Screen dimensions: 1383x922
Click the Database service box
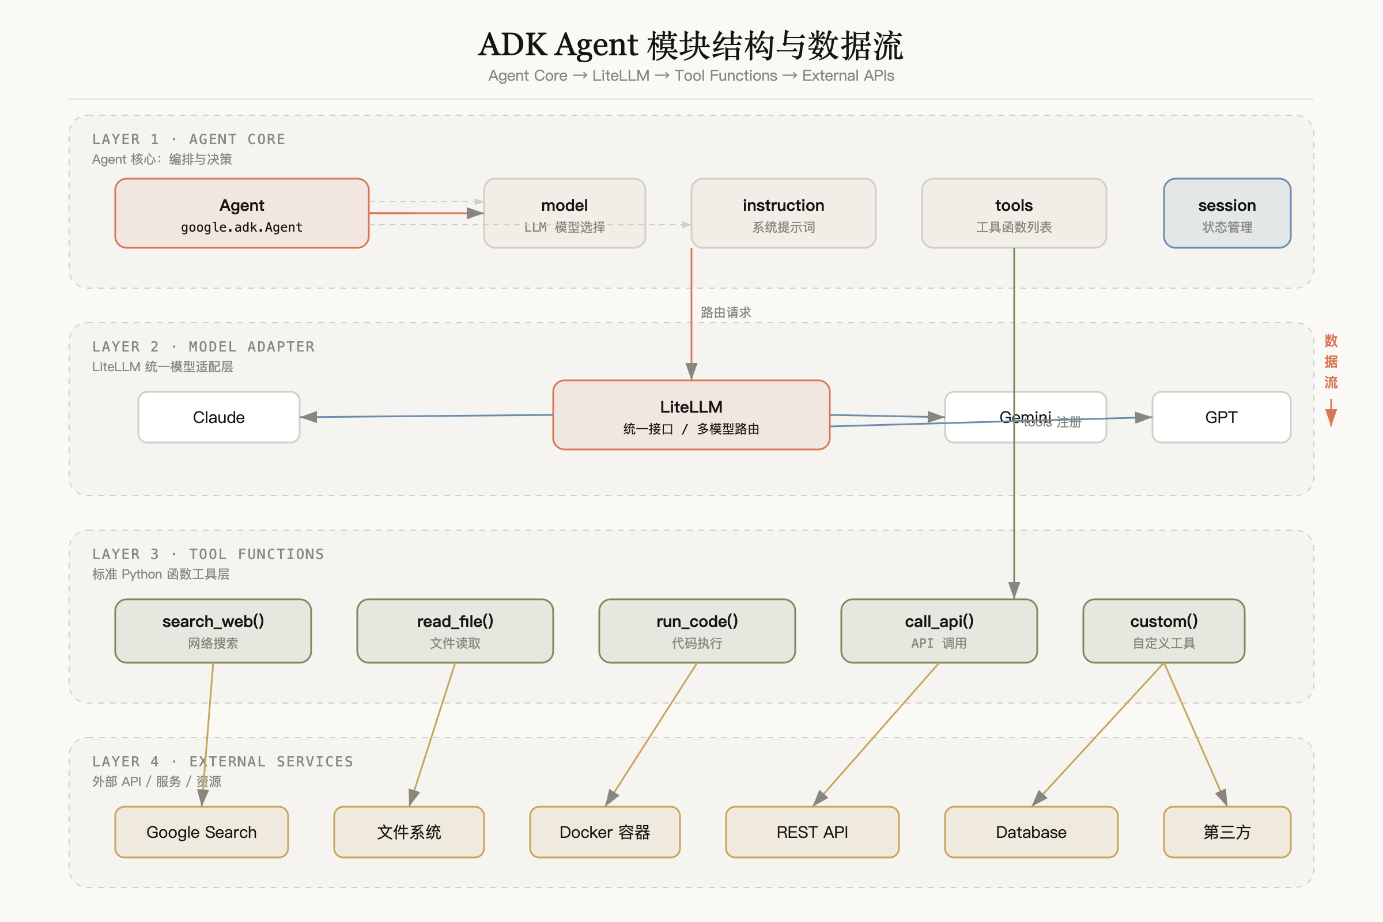[x=1031, y=832]
